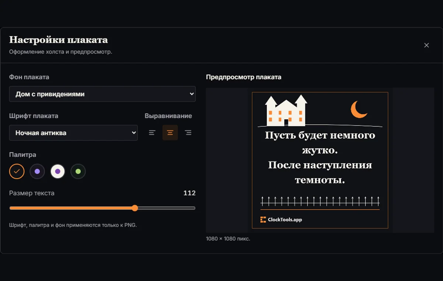This screenshot has height=281, width=443.
Task: Select the dark palette with green dot
Action: click(x=78, y=171)
